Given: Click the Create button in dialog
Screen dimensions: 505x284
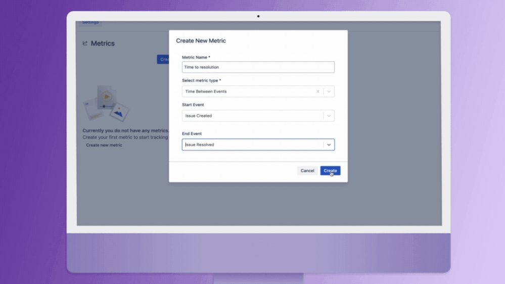Looking at the screenshot, I should 330,171.
